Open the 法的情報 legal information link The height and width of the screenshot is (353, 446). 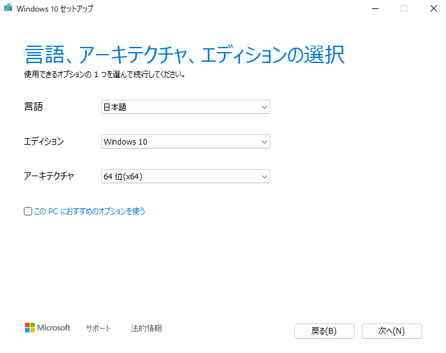click(147, 329)
